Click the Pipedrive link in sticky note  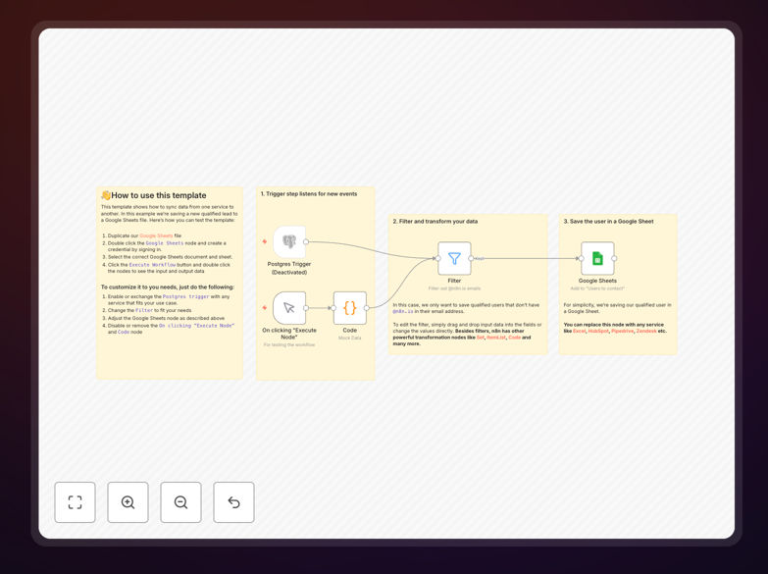[x=623, y=331]
